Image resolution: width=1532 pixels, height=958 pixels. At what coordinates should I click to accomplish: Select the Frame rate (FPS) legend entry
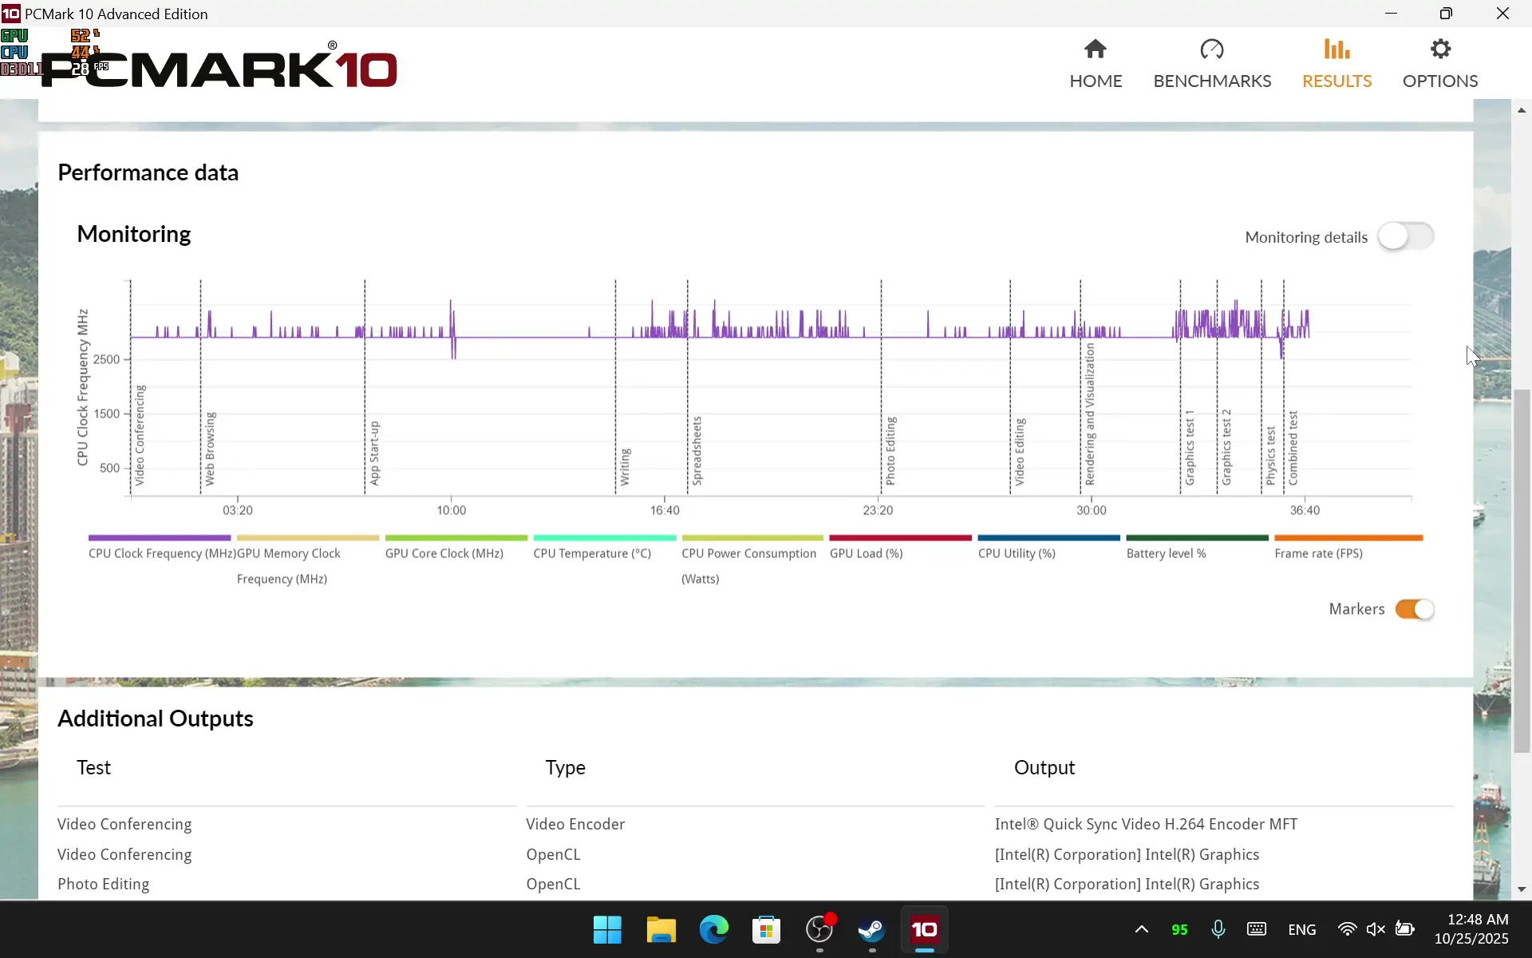click(1318, 553)
